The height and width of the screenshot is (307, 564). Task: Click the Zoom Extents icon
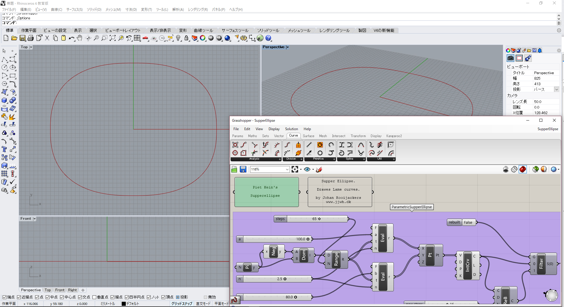[x=113, y=38]
